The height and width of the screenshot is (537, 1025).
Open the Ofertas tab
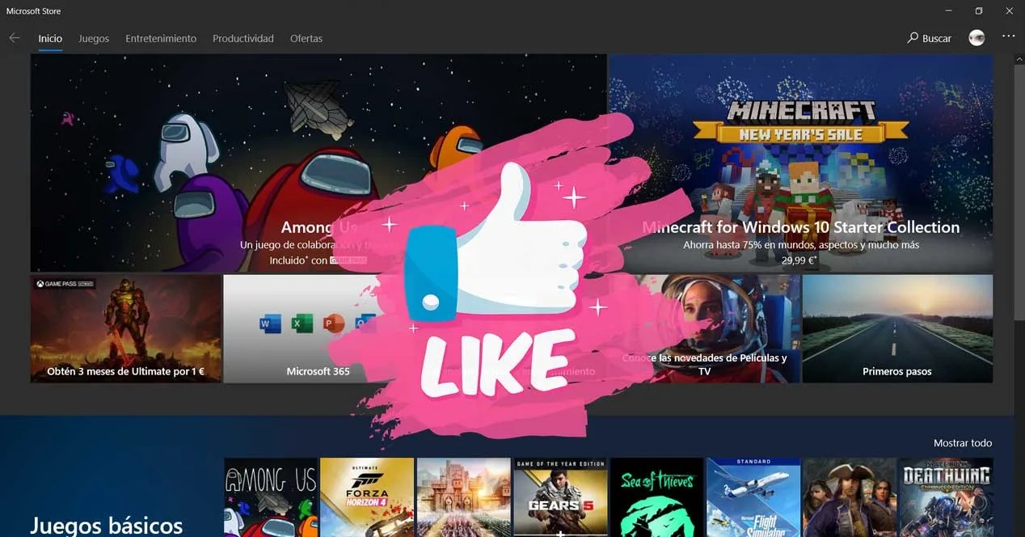click(x=306, y=38)
